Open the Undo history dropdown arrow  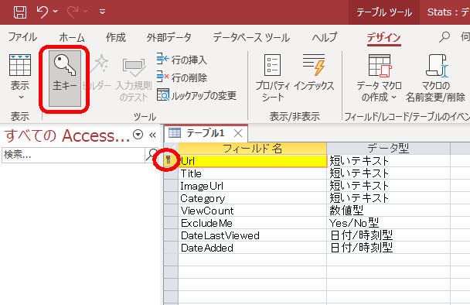[55, 12]
